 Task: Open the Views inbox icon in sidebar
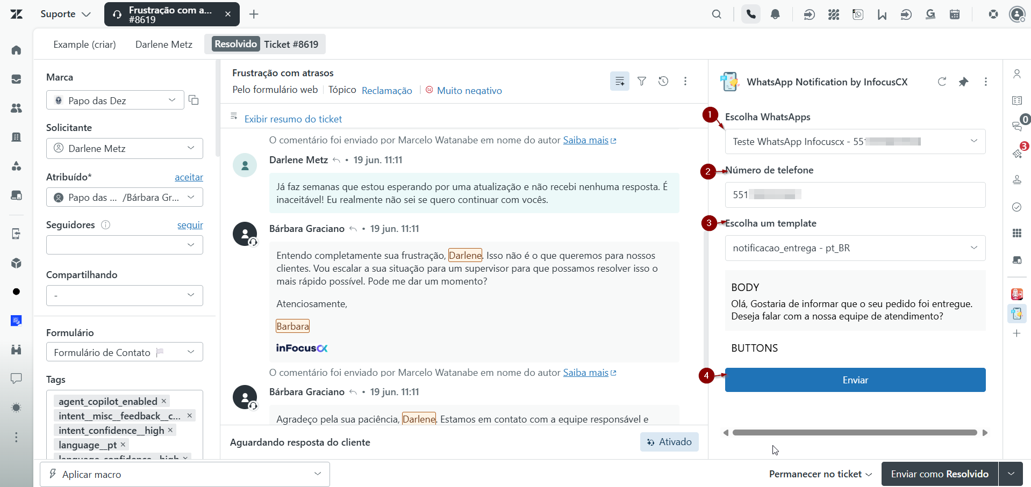(x=17, y=79)
